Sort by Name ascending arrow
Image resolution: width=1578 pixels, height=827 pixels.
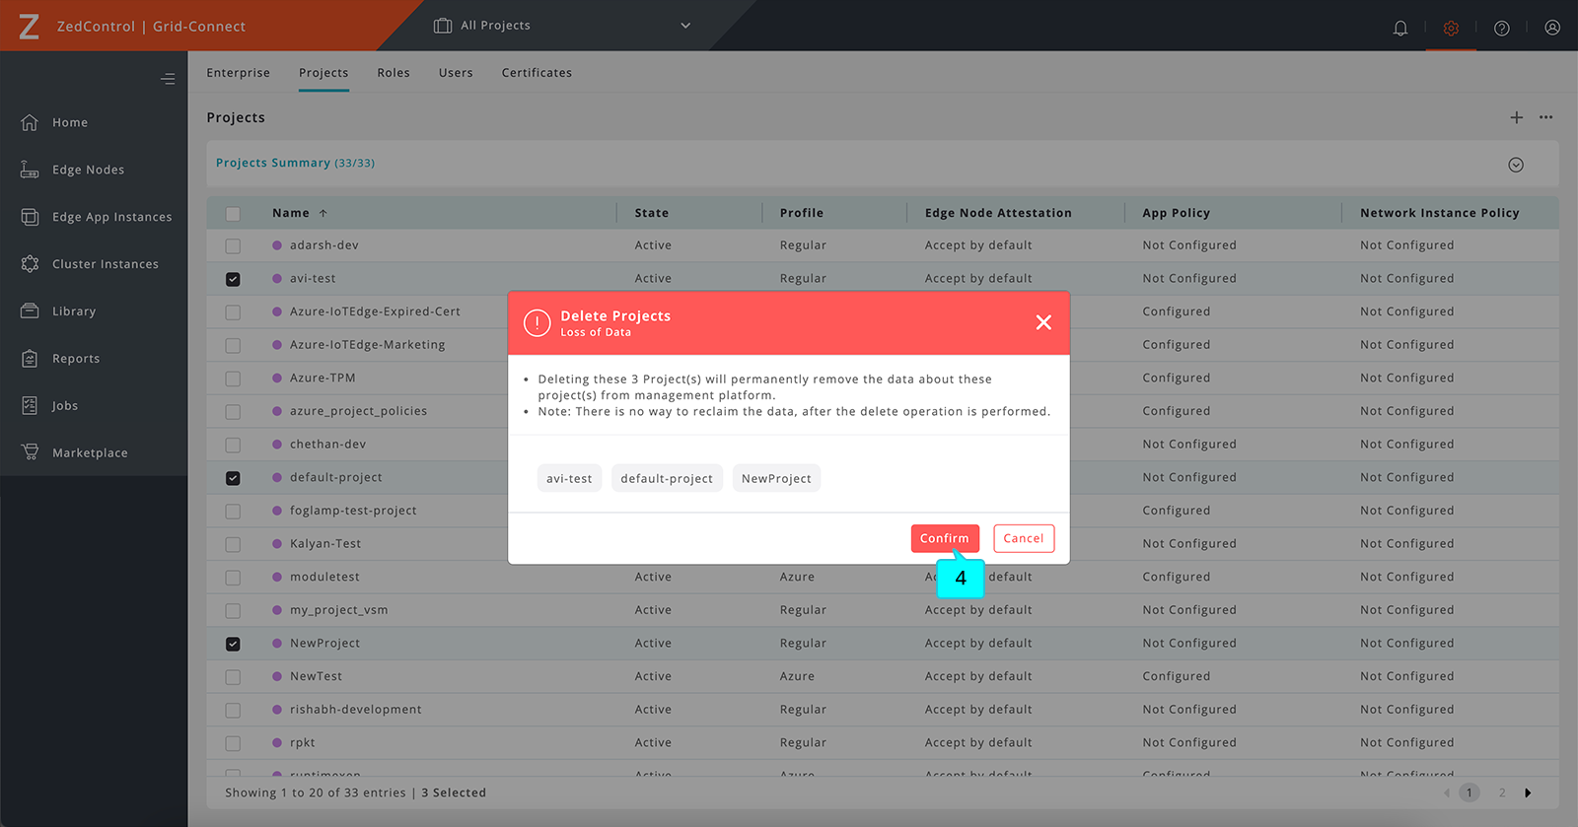[323, 213]
